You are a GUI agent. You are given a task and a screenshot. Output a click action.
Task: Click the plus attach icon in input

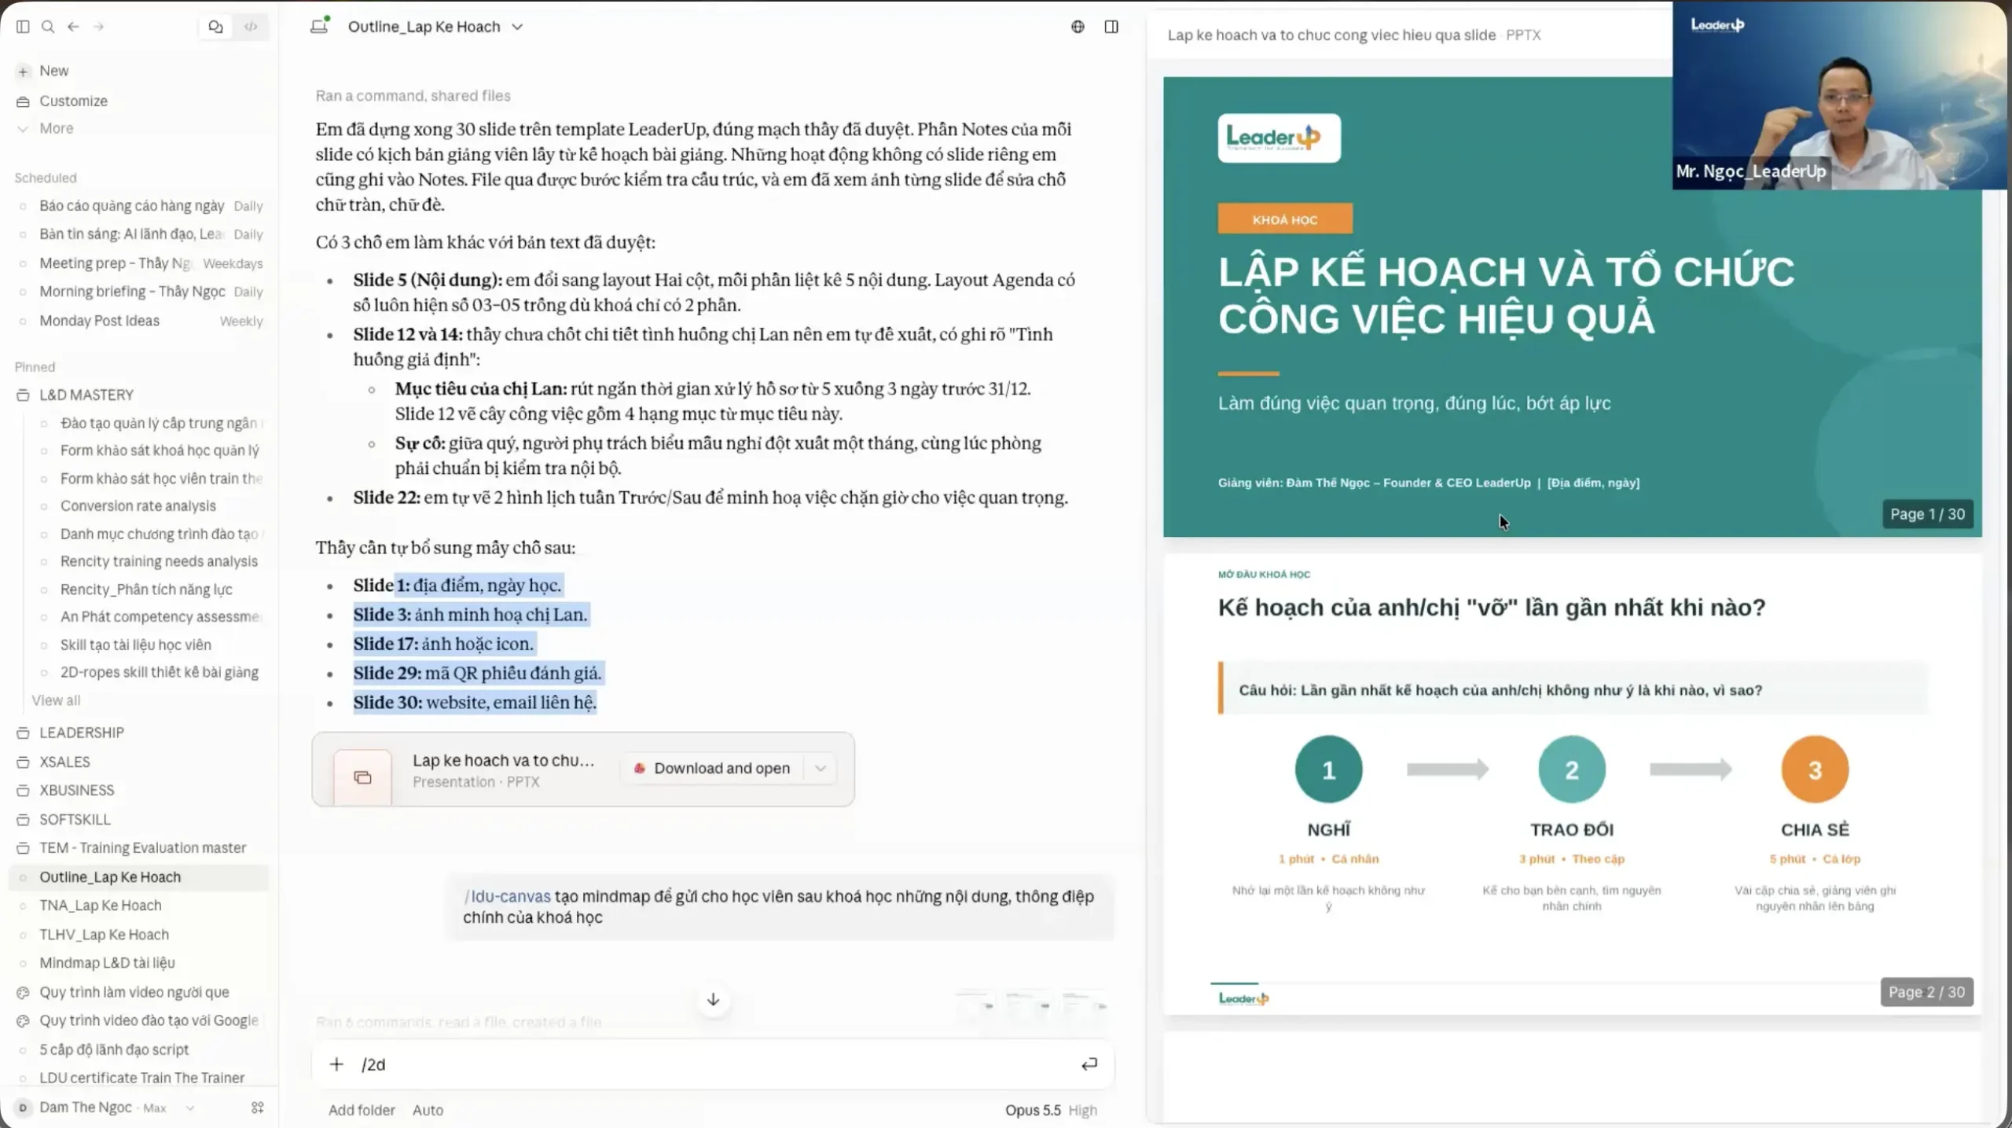click(336, 1064)
